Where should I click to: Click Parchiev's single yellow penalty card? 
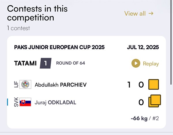(x=154, y=84)
